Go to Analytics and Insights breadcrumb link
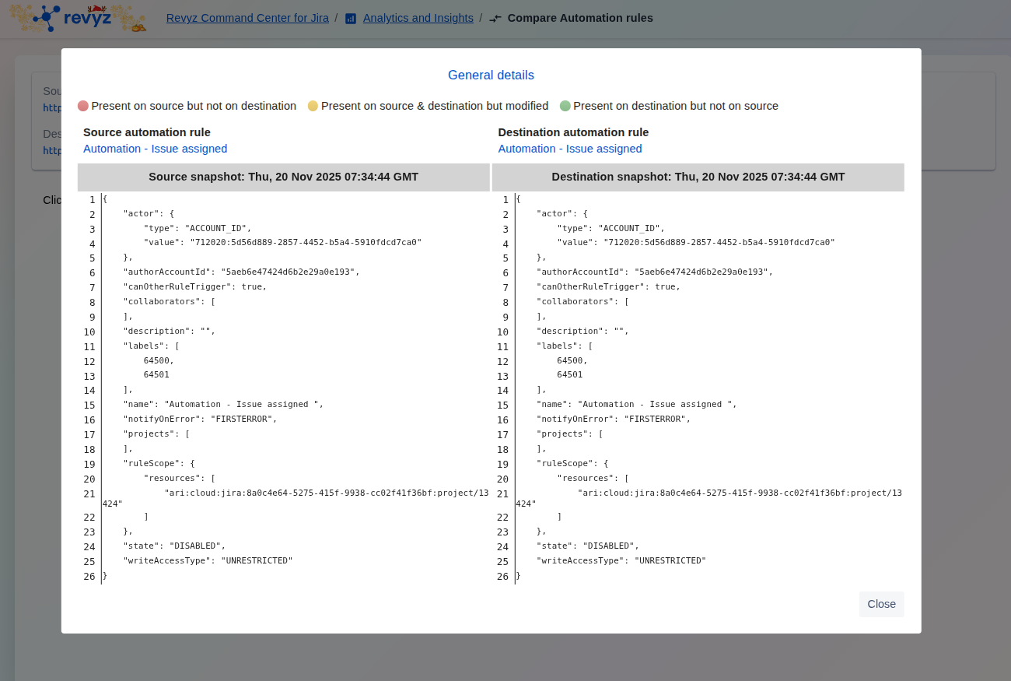Viewport: 1011px width, 681px height. tap(418, 18)
